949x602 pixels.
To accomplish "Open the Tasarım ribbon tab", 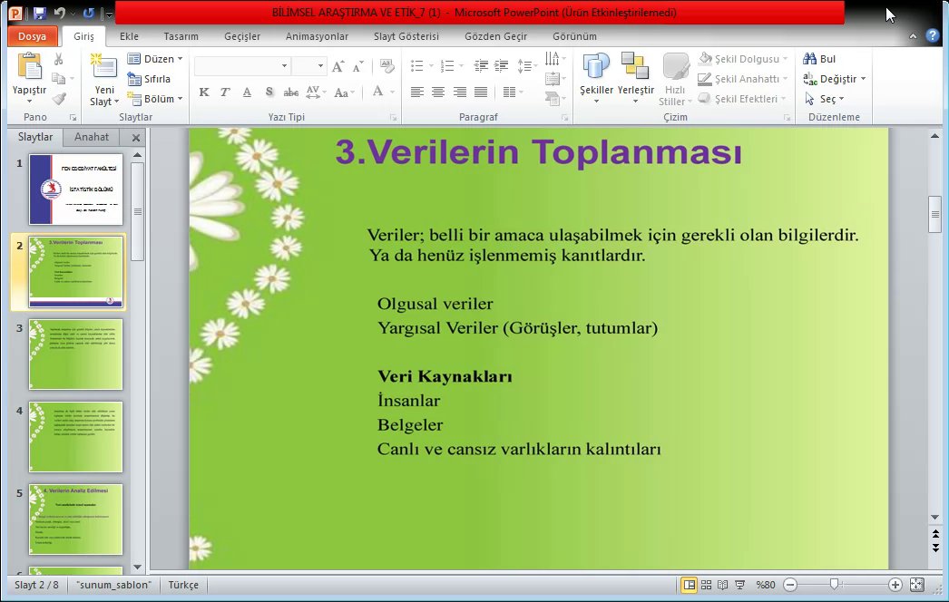I will point(181,36).
